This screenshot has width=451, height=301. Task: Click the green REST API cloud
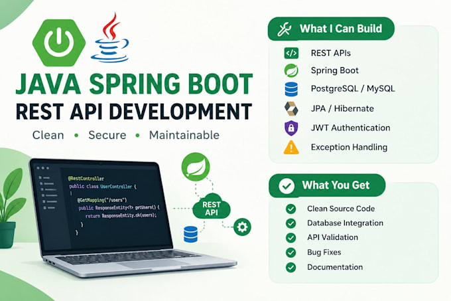point(212,207)
